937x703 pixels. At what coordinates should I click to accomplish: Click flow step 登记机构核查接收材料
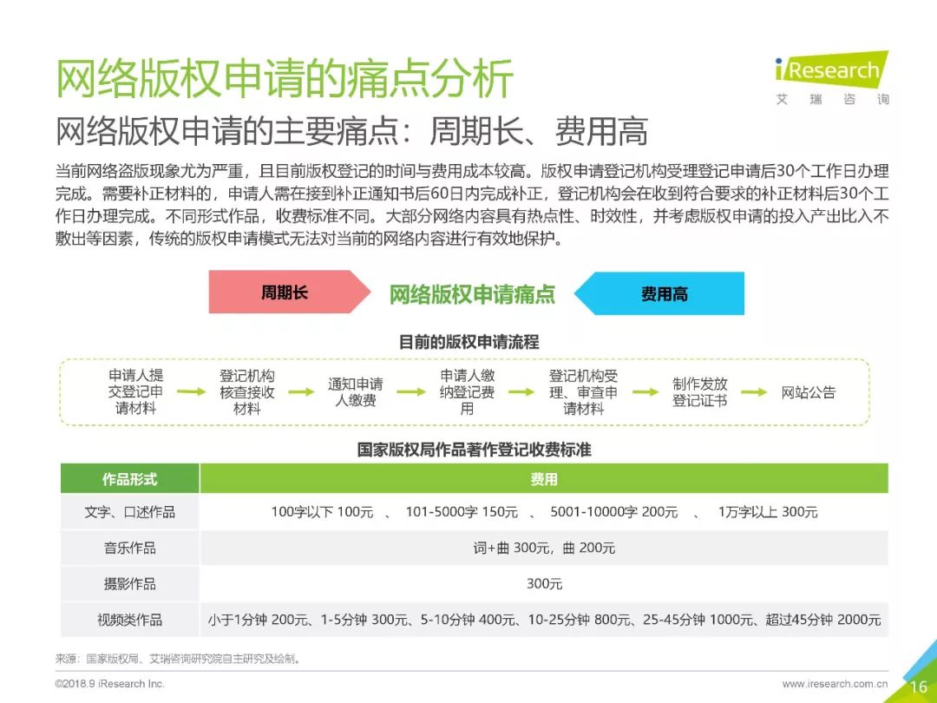246,392
